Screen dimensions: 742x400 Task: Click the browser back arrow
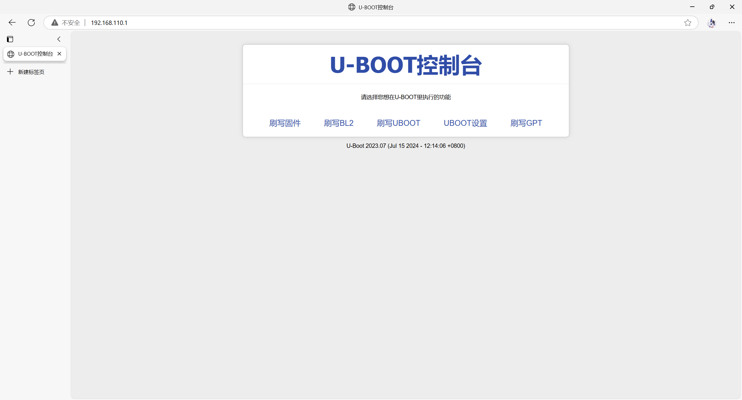coord(12,23)
